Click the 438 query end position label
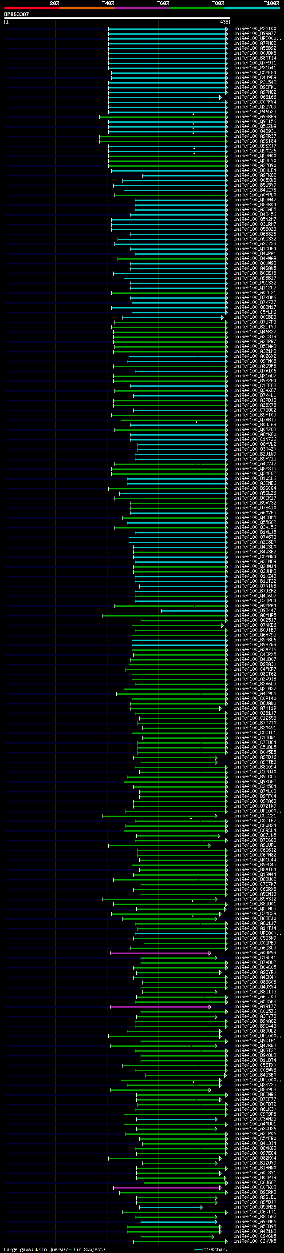Screen dimensions: 284x1253 tap(224, 22)
